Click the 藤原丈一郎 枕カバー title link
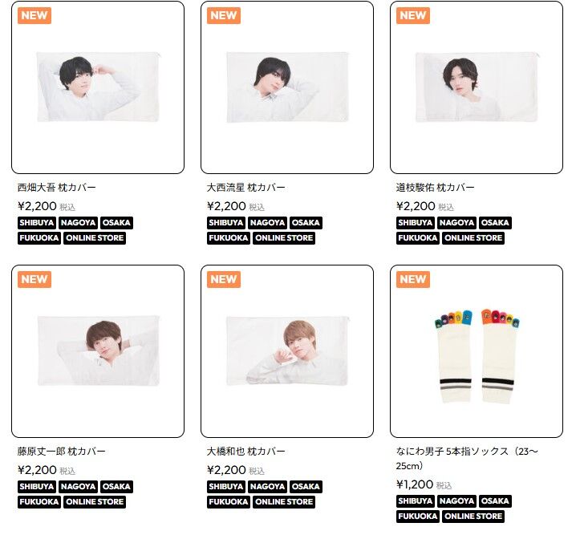 pyautogui.click(x=61, y=451)
